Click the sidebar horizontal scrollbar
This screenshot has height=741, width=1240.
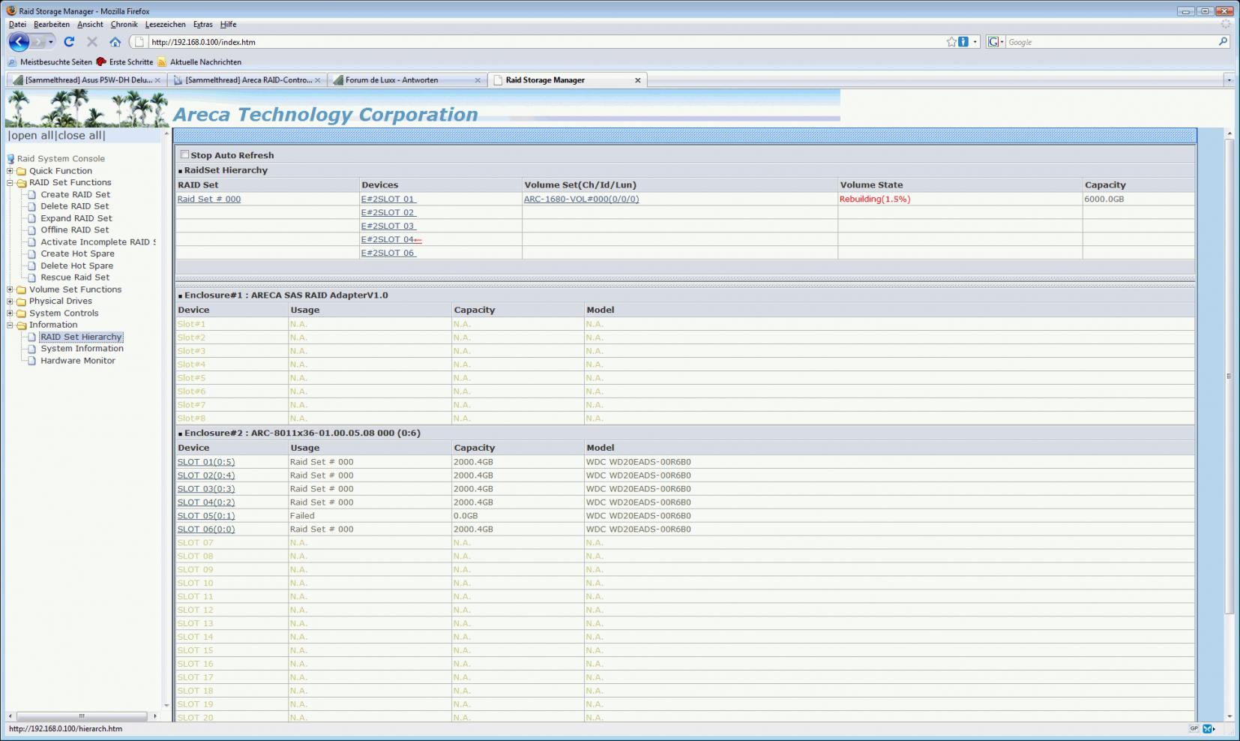[x=82, y=716]
